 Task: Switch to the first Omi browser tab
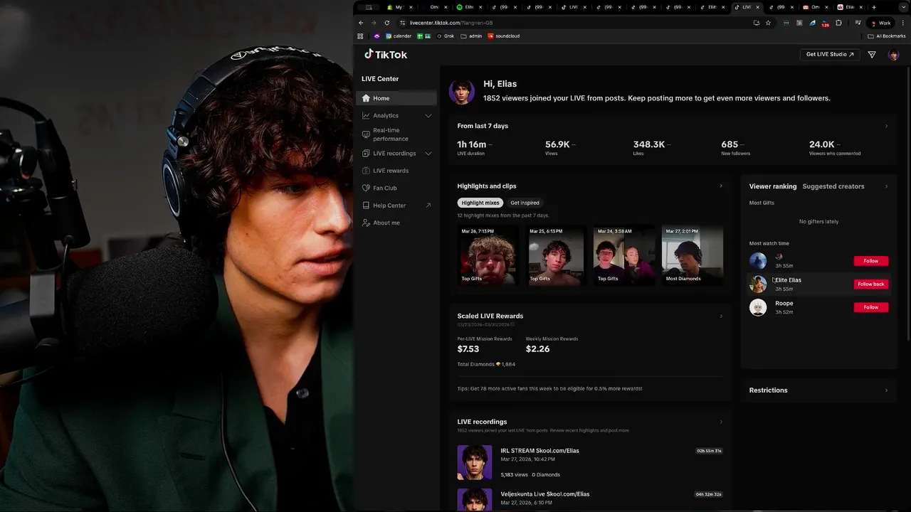tap(434, 7)
